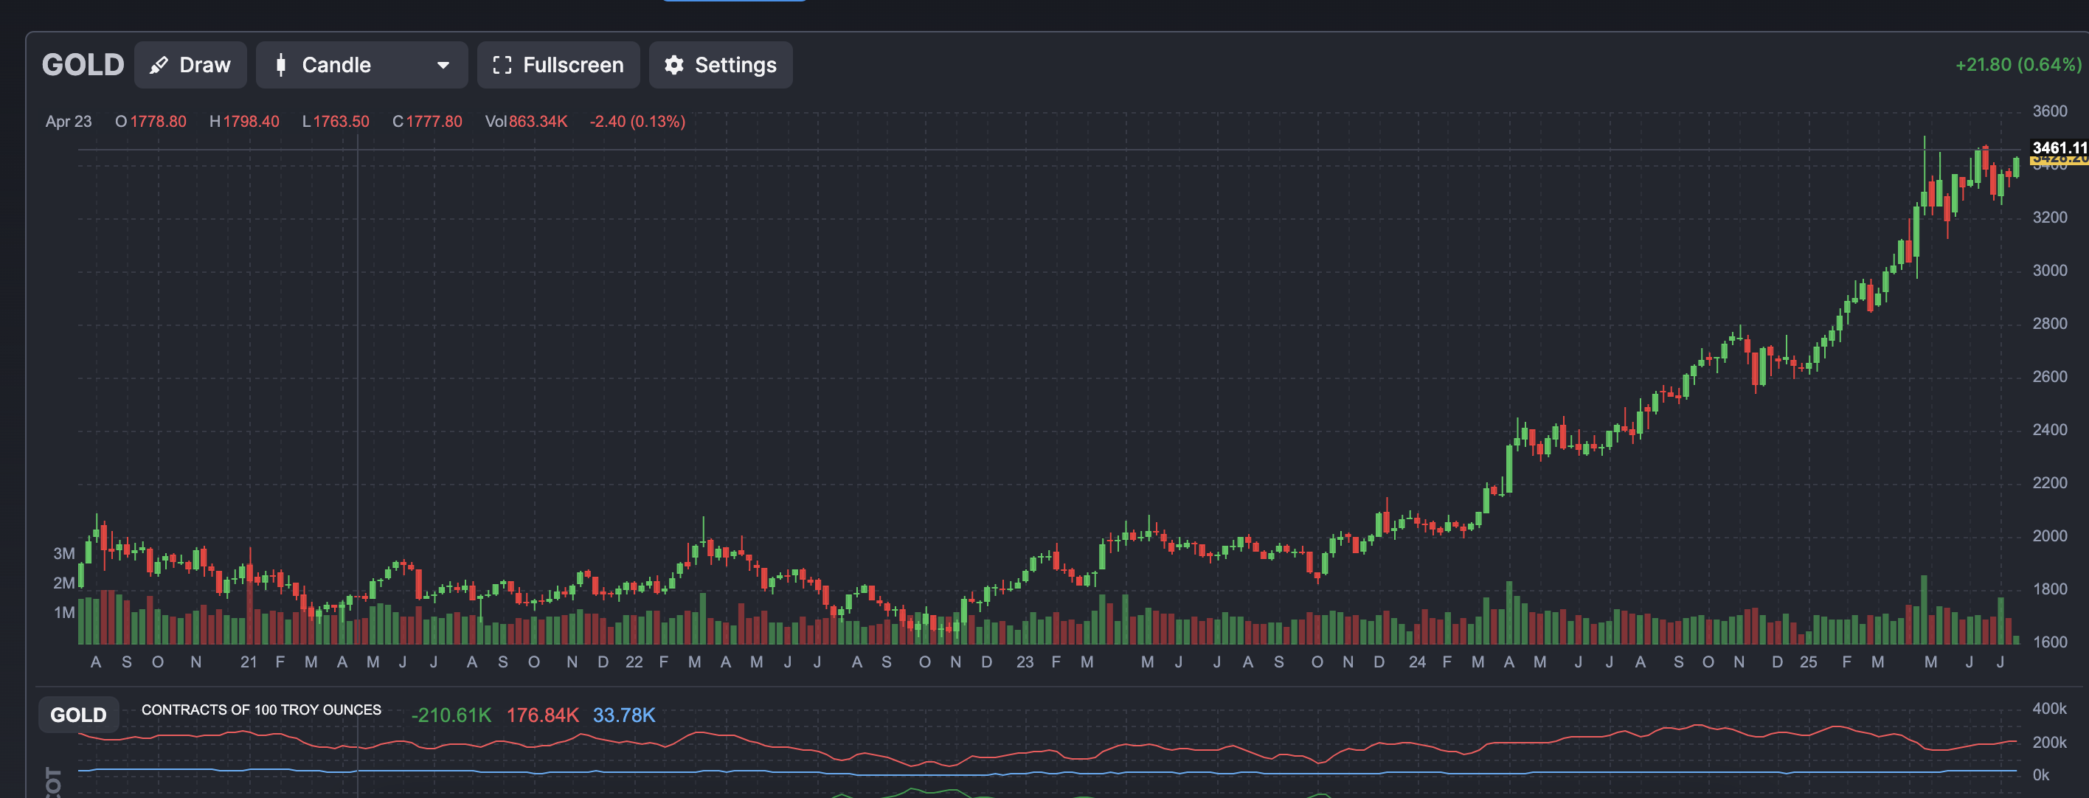This screenshot has width=2089, height=798.
Task: Click the green -210.61K COT value
Action: [451, 715]
